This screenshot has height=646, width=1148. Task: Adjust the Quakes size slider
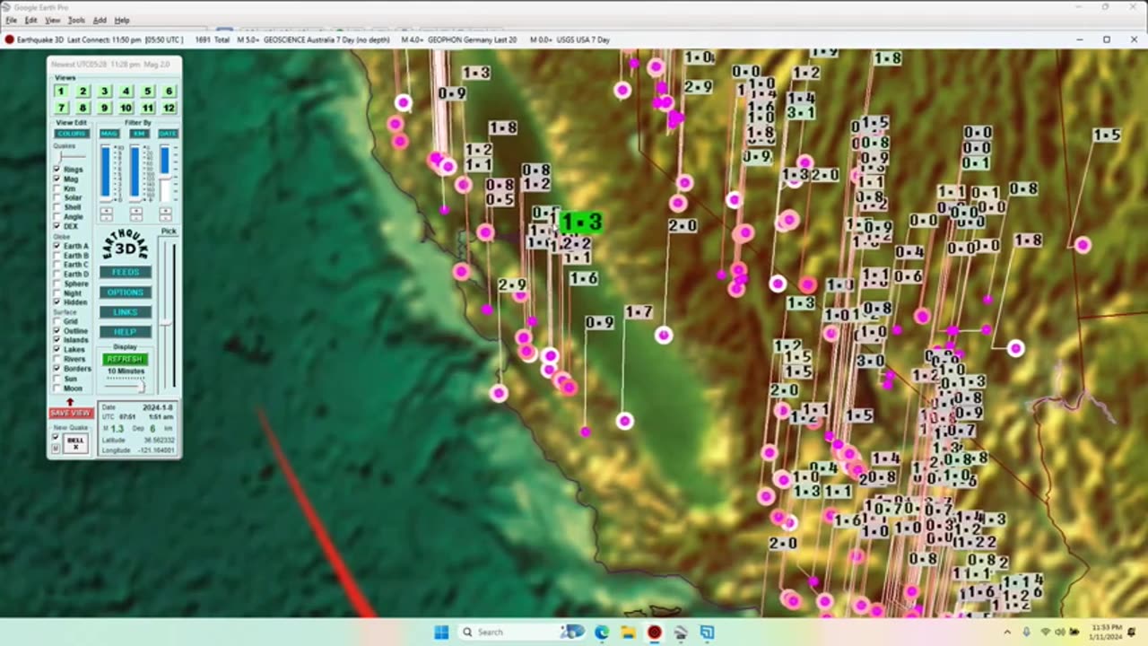[x=74, y=157]
